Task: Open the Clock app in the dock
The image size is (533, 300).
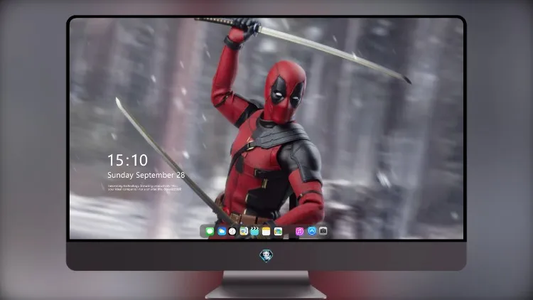Action: (232, 231)
